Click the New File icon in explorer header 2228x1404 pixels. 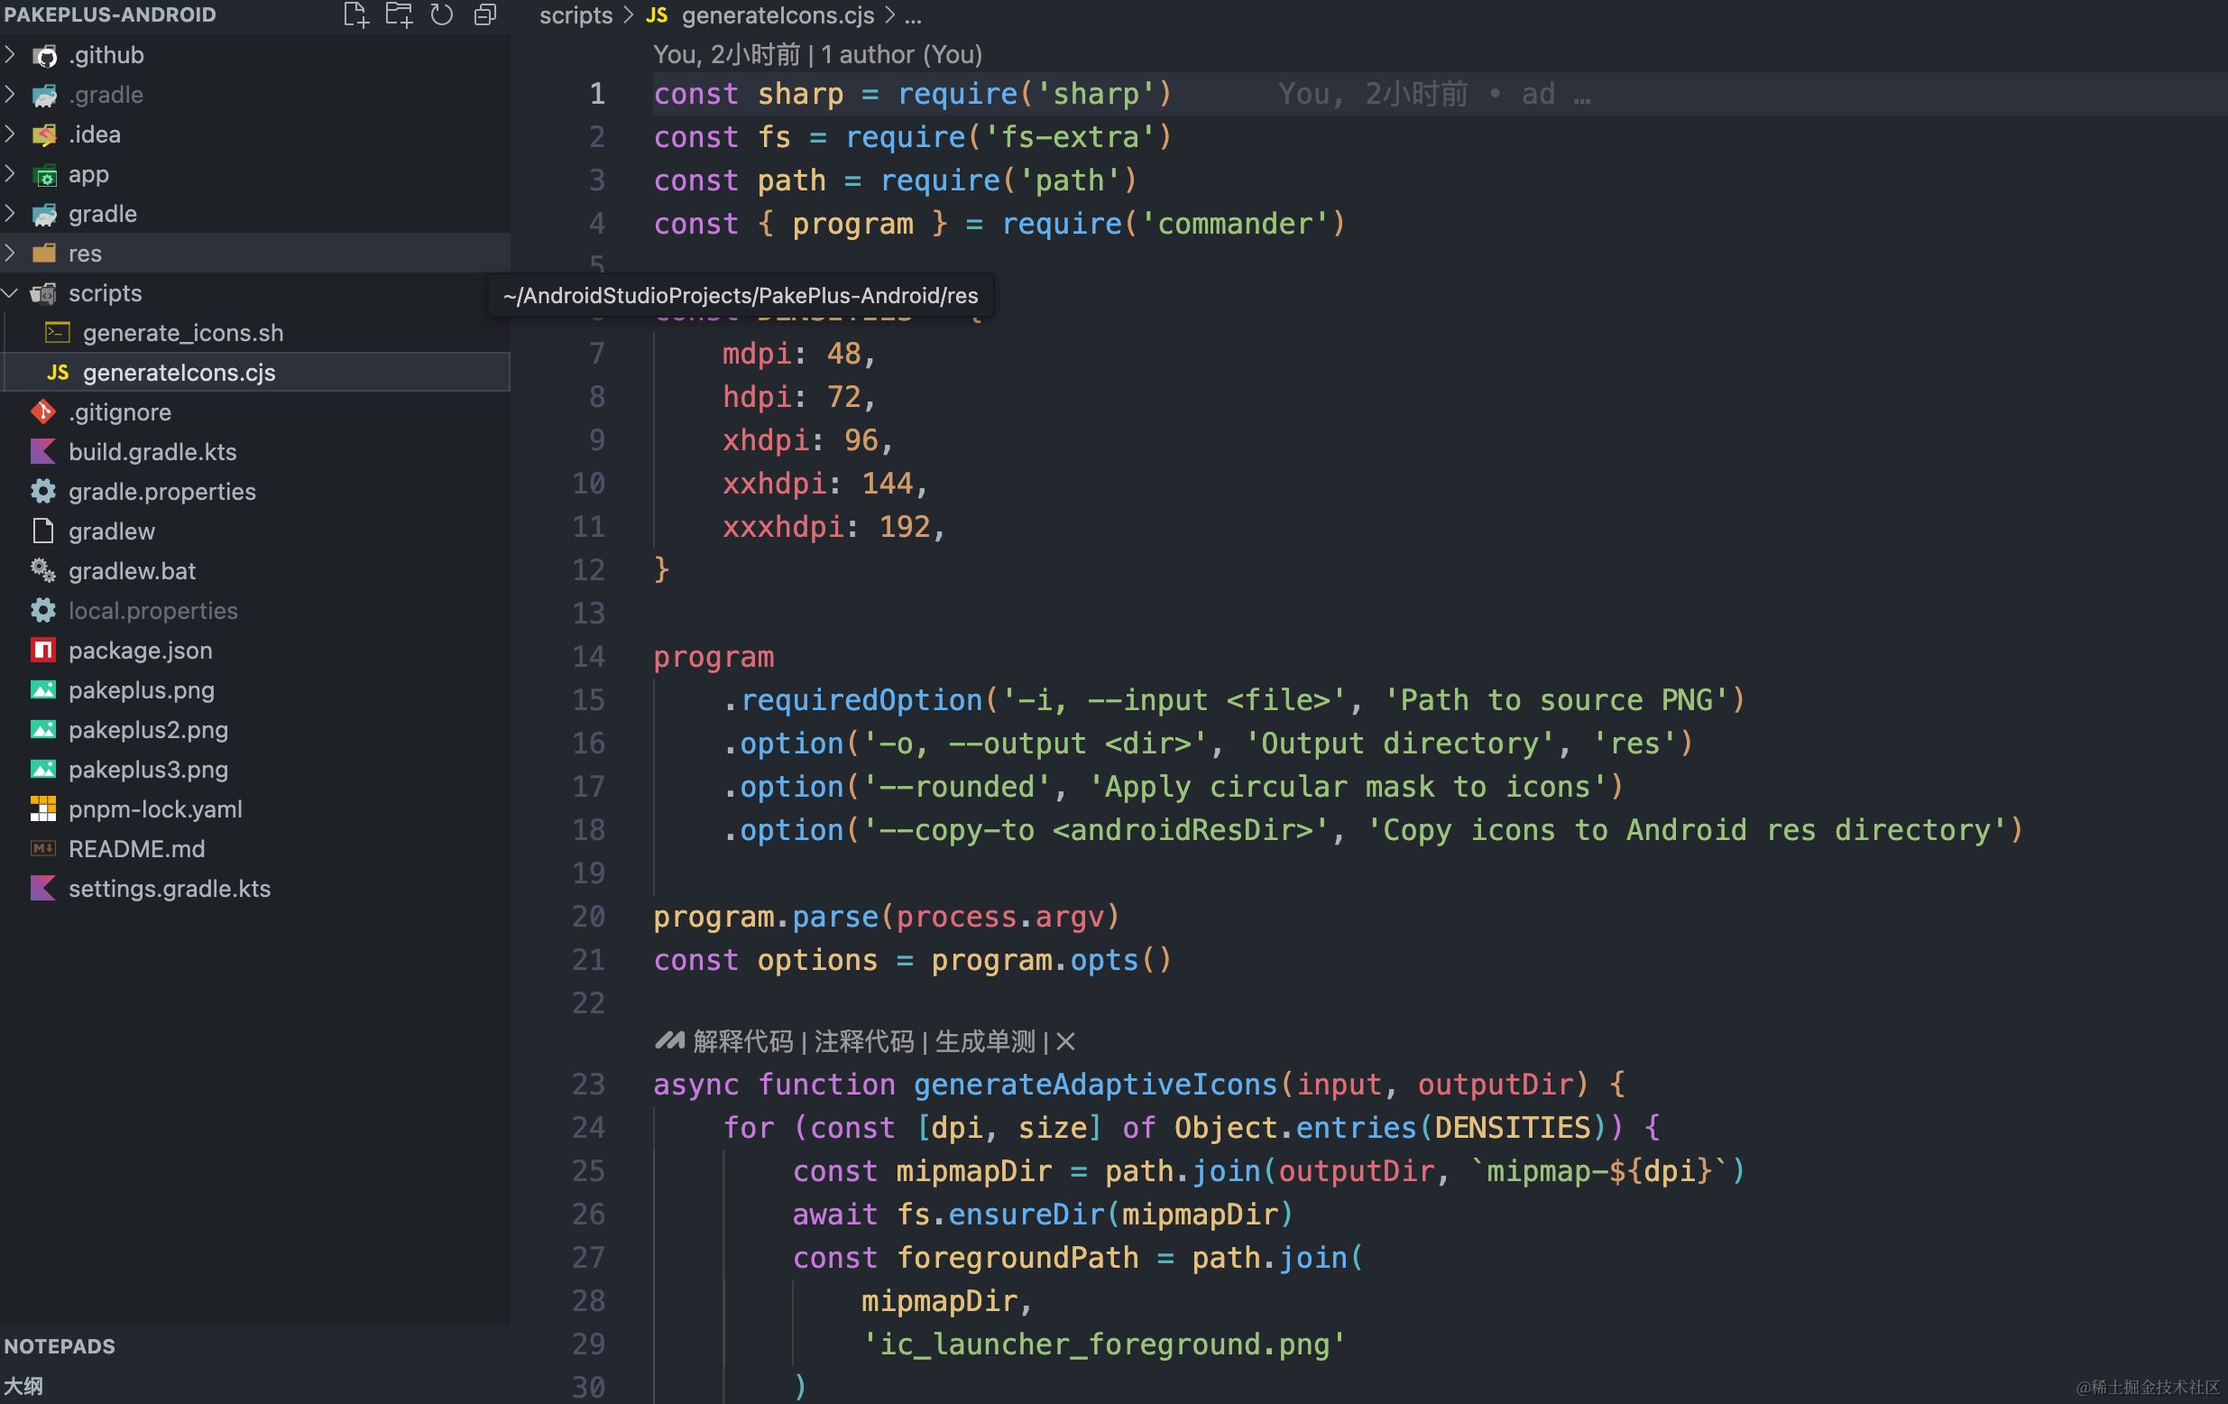(x=356, y=14)
